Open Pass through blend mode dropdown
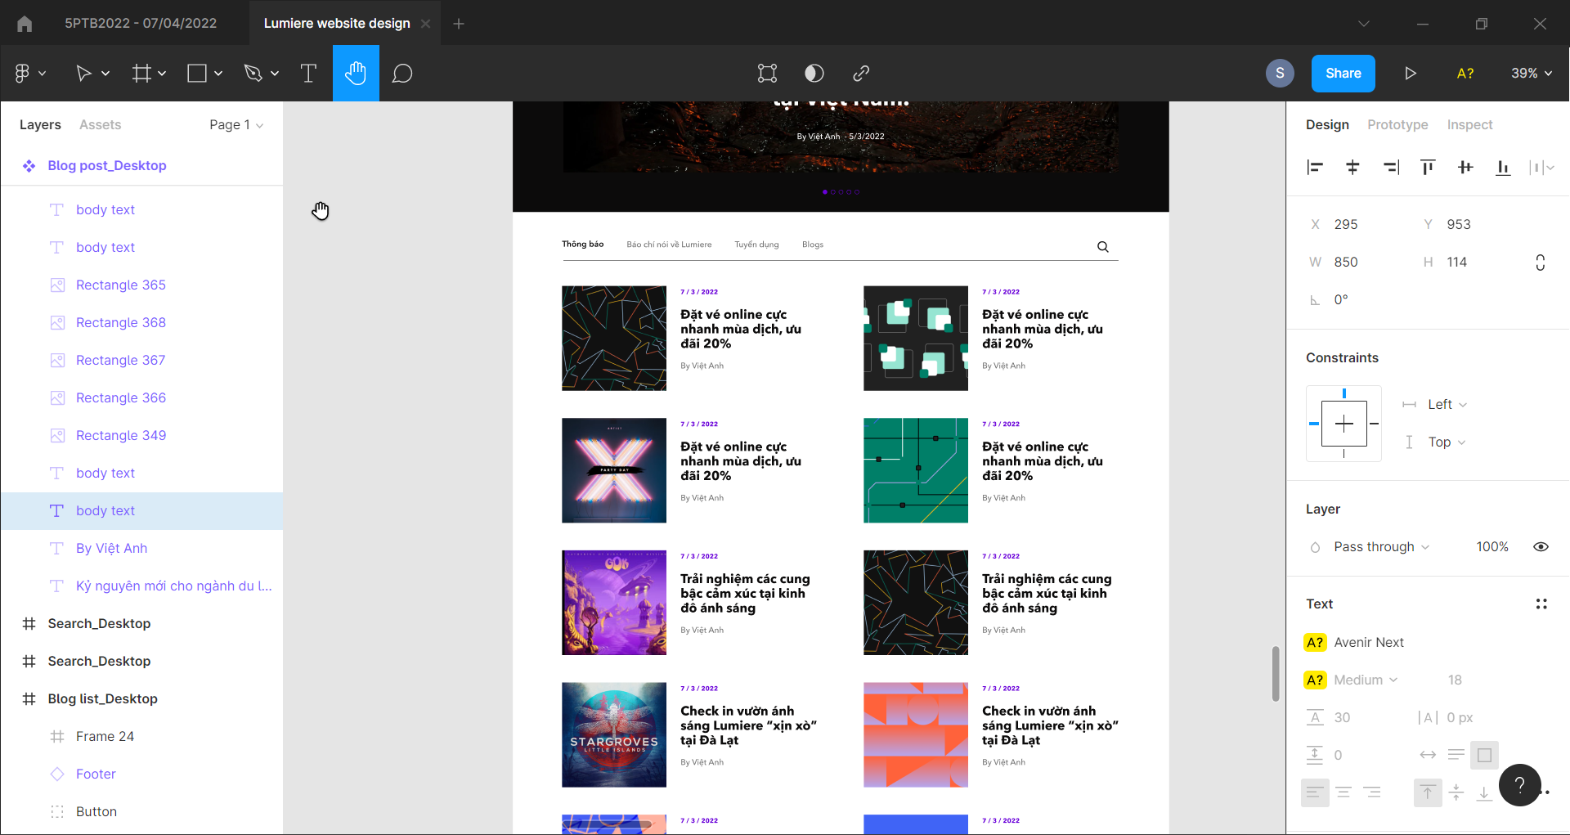 [1381, 547]
